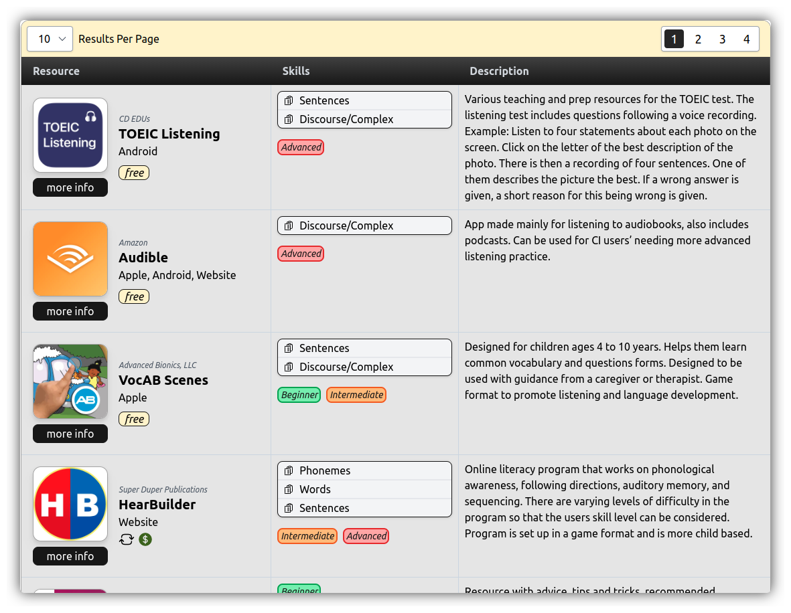
Task: Click the Advanced tag in TOEIC Listening row
Action: [x=301, y=147]
